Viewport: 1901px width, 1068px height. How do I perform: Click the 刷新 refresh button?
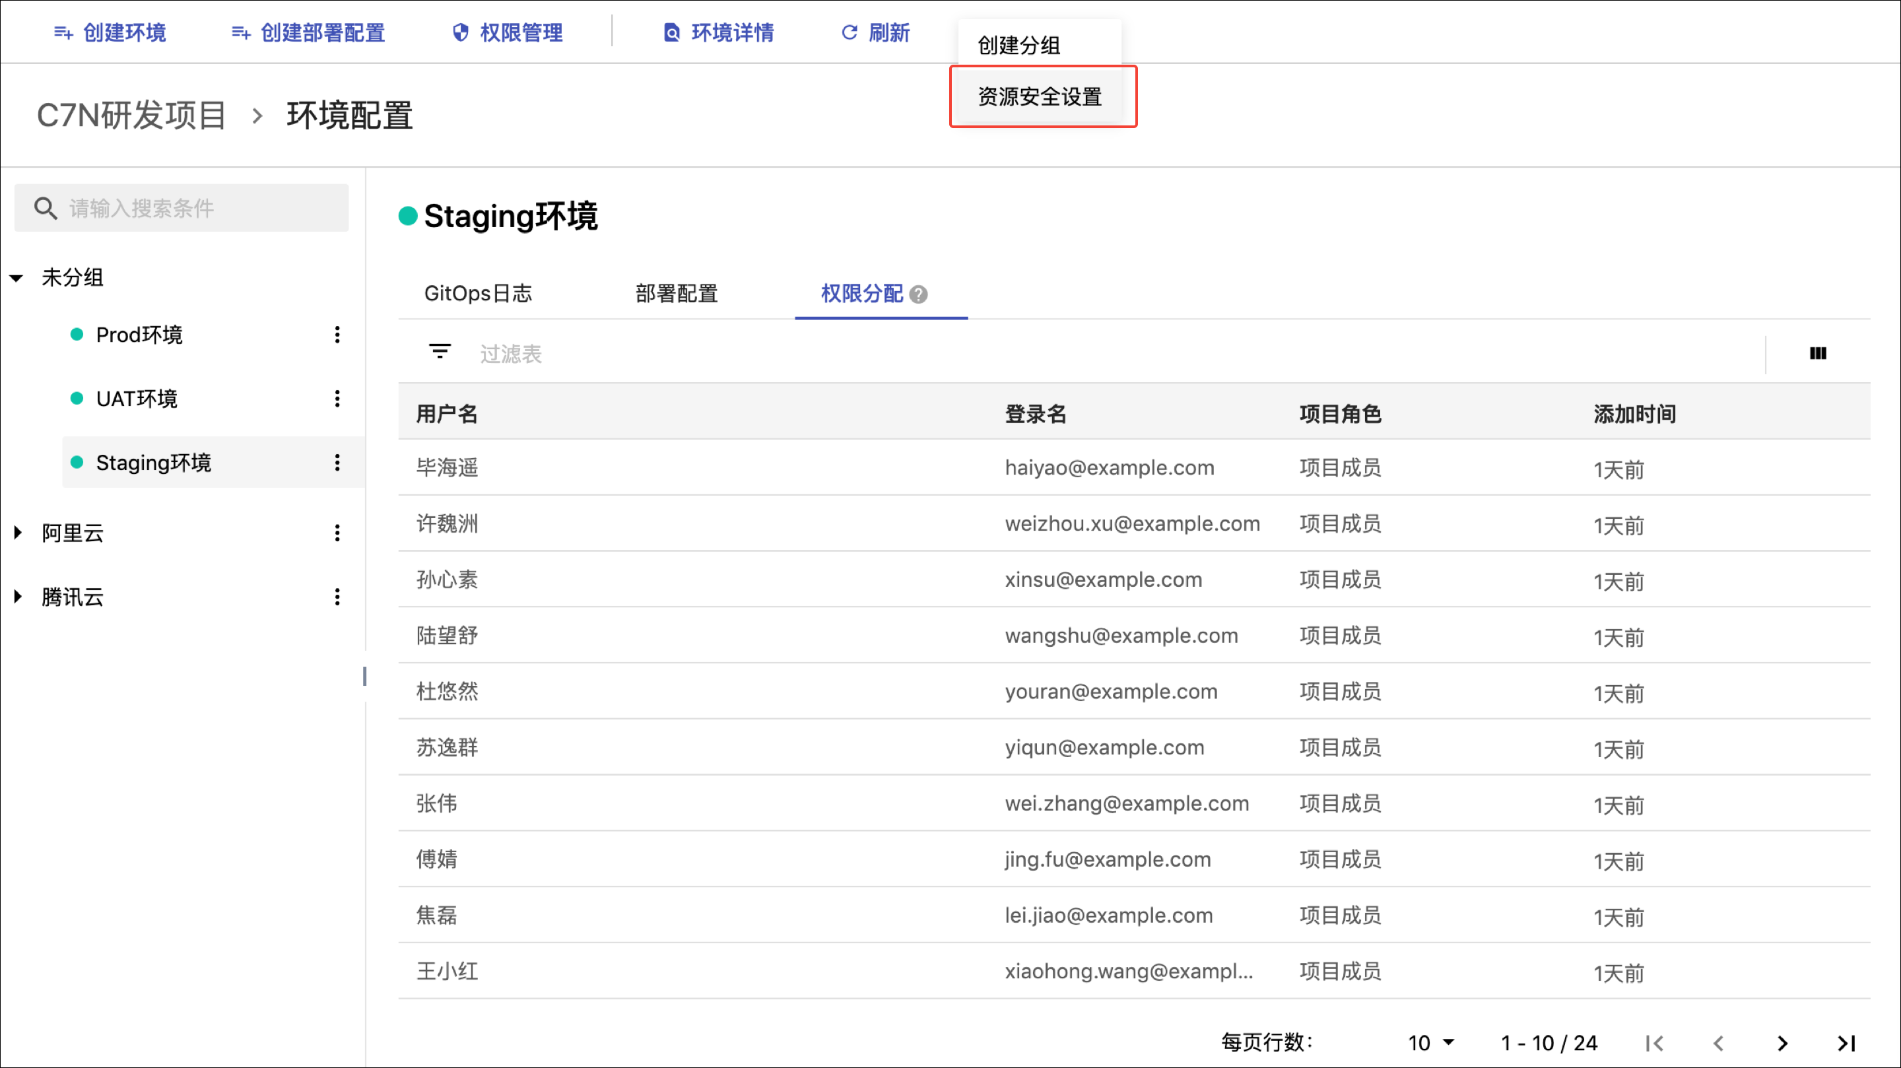[876, 32]
